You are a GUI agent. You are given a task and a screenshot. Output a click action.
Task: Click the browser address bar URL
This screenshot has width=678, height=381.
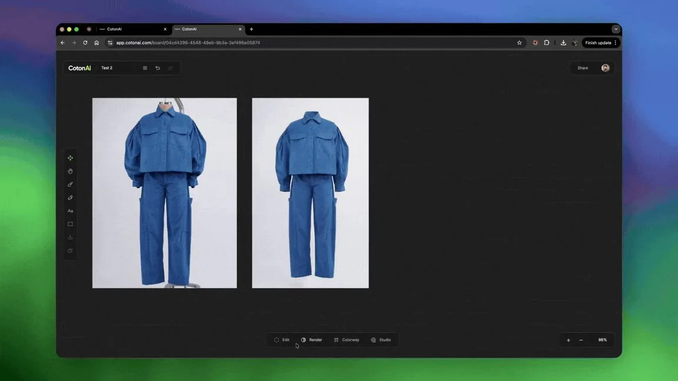coord(188,43)
